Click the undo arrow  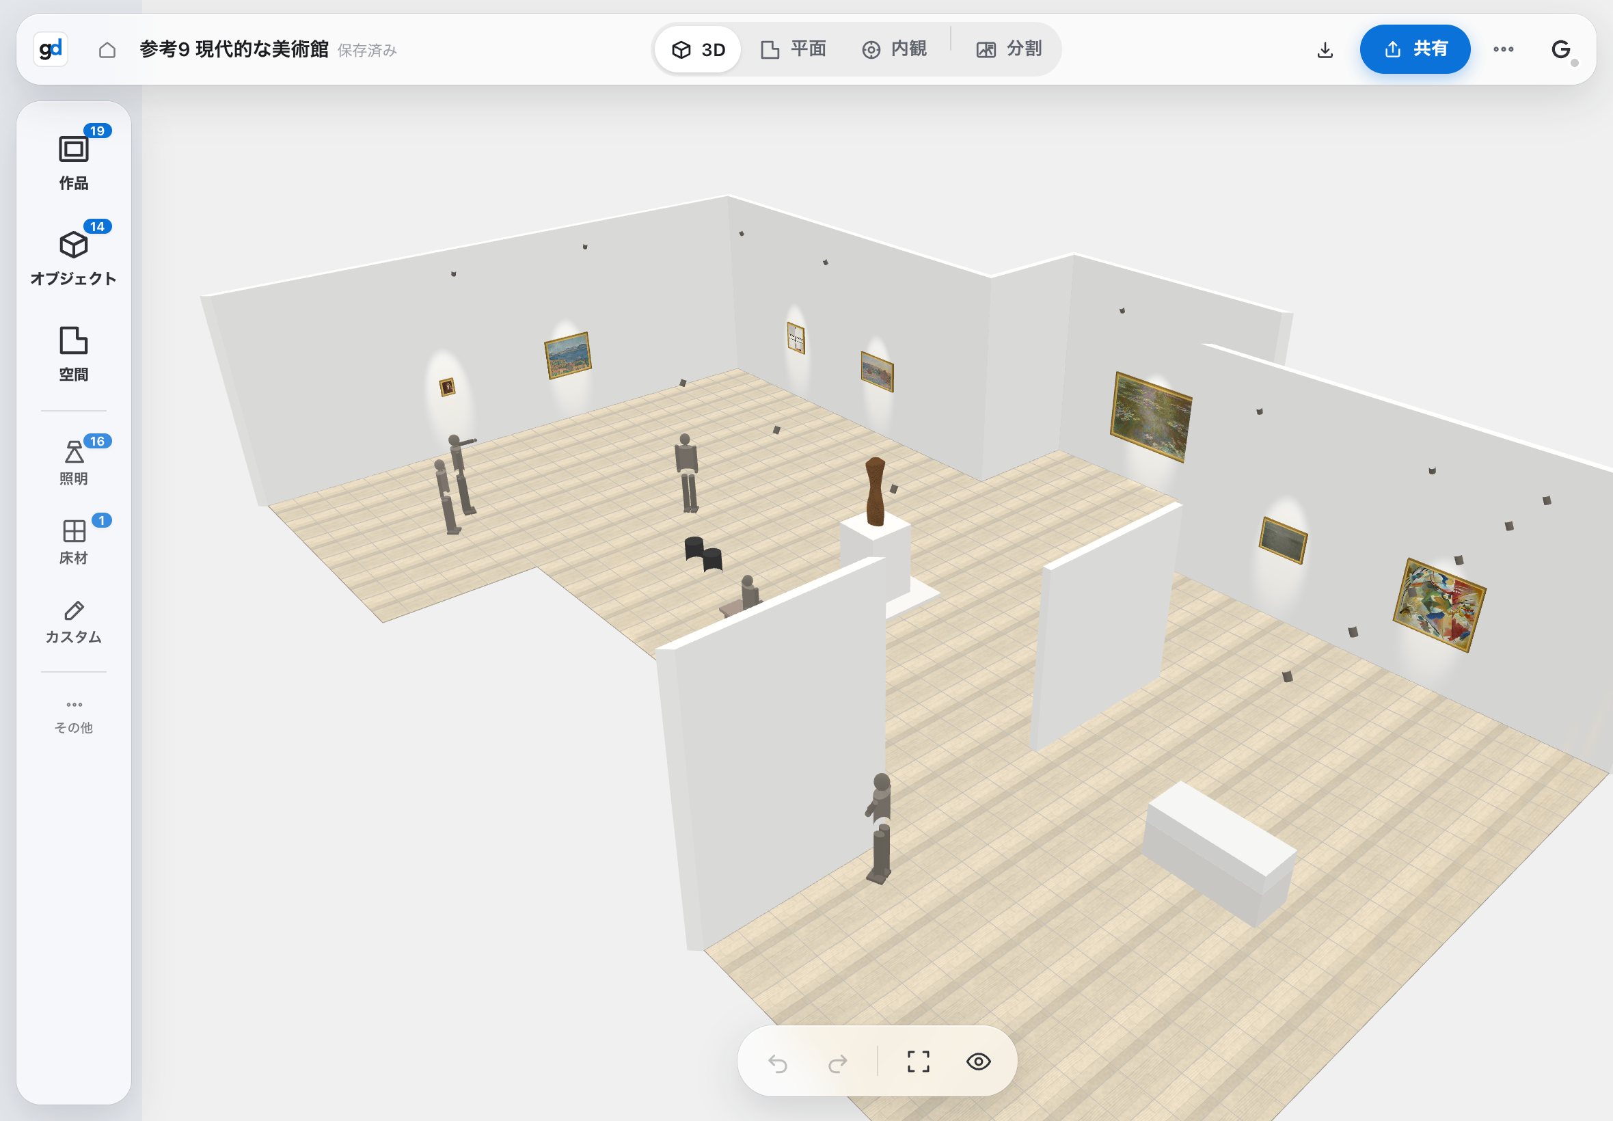pos(777,1062)
